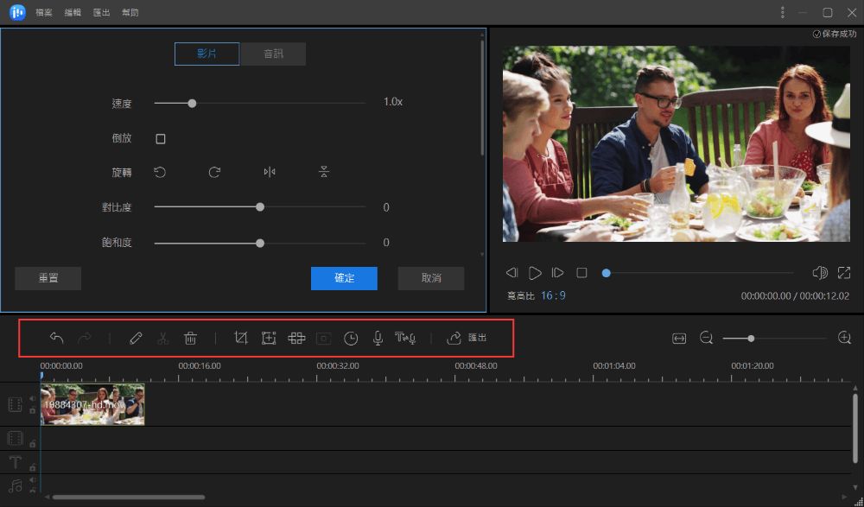Flip video horizontally
Screen dimensions: 864x507
(x=270, y=173)
